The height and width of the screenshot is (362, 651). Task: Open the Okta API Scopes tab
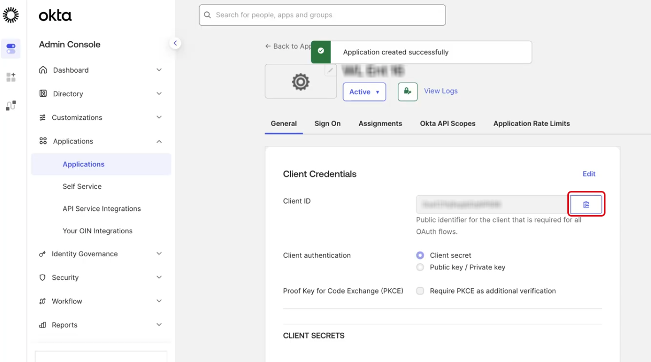[448, 123]
